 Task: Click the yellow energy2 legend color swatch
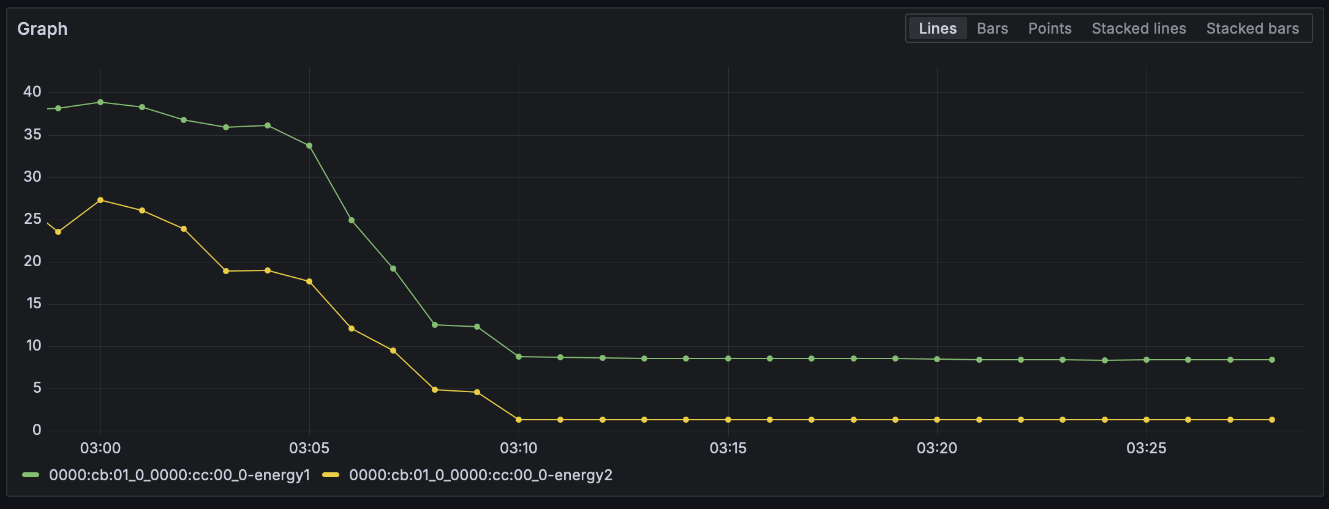[x=331, y=475]
